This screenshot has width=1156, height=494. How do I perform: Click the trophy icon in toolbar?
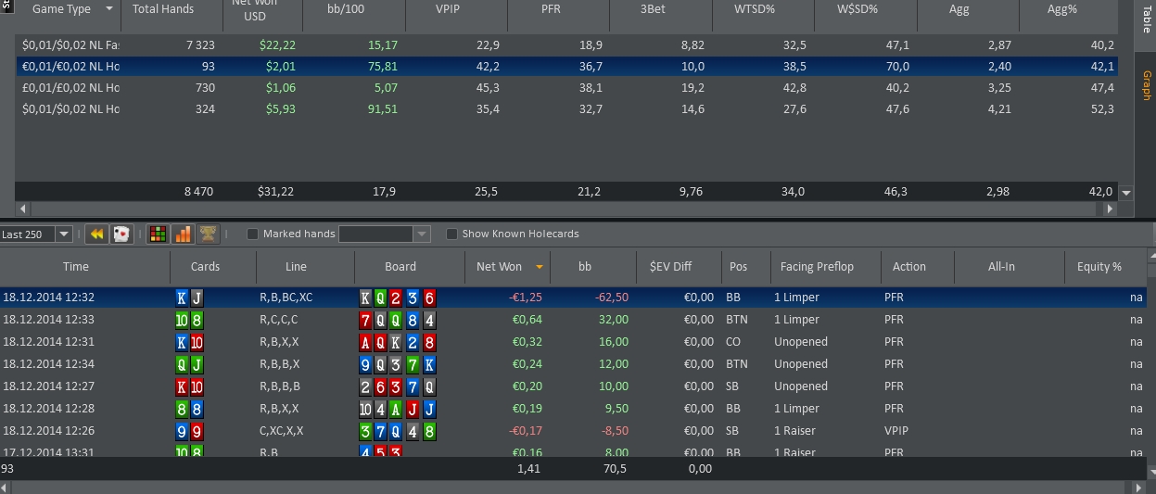coord(209,234)
